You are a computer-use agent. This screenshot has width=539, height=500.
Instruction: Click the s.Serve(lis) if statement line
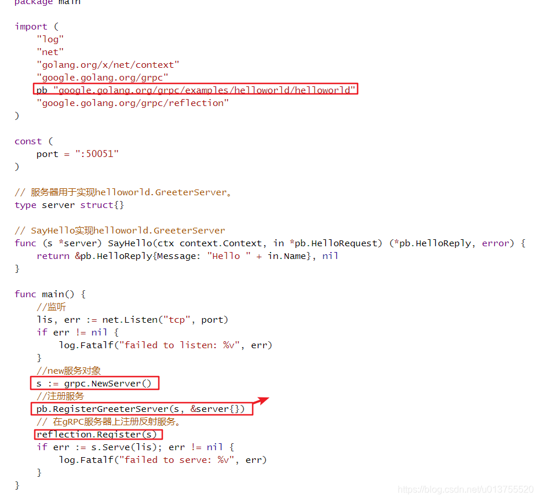point(136,447)
